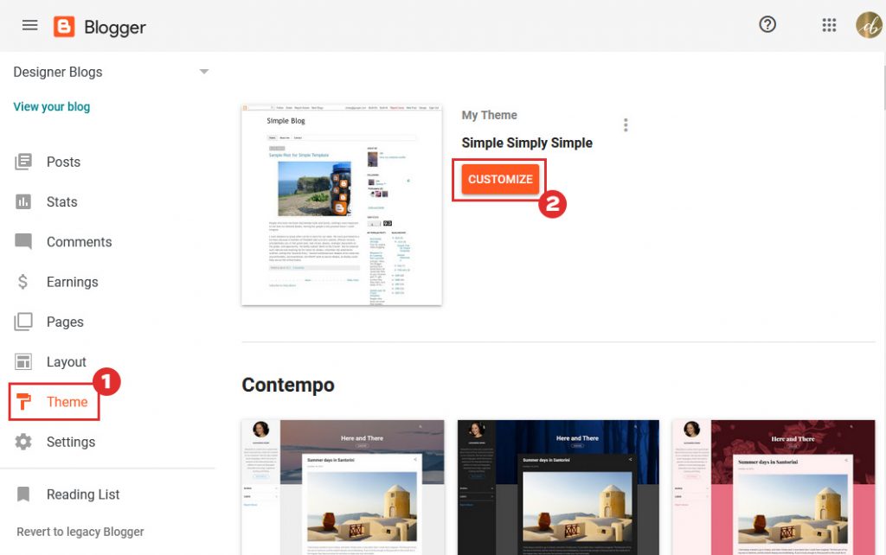
Task: Open the Pages section
Action: click(x=23, y=322)
